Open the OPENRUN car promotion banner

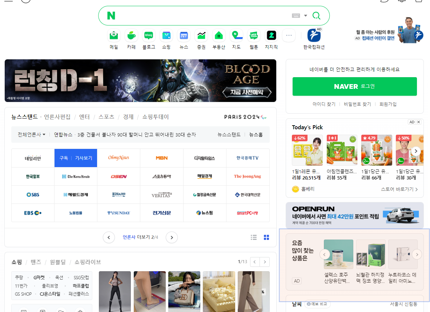coord(355,215)
